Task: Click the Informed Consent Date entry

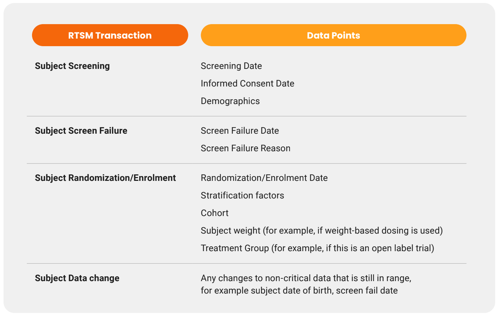Action: click(x=248, y=83)
